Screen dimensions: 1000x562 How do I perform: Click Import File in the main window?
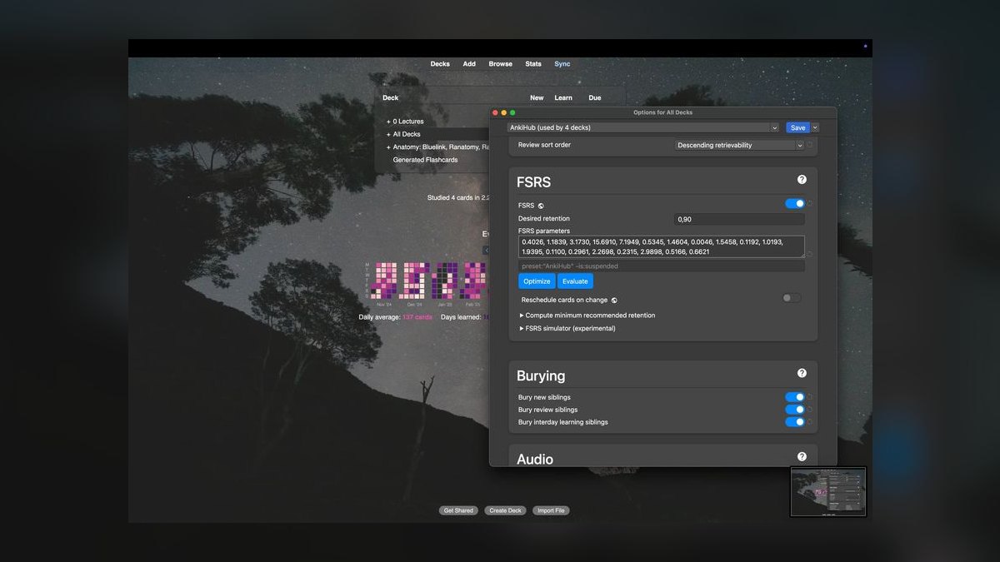click(x=551, y=510)
